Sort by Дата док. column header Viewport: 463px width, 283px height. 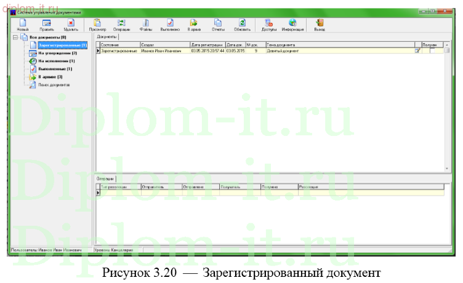pos(236,45)
